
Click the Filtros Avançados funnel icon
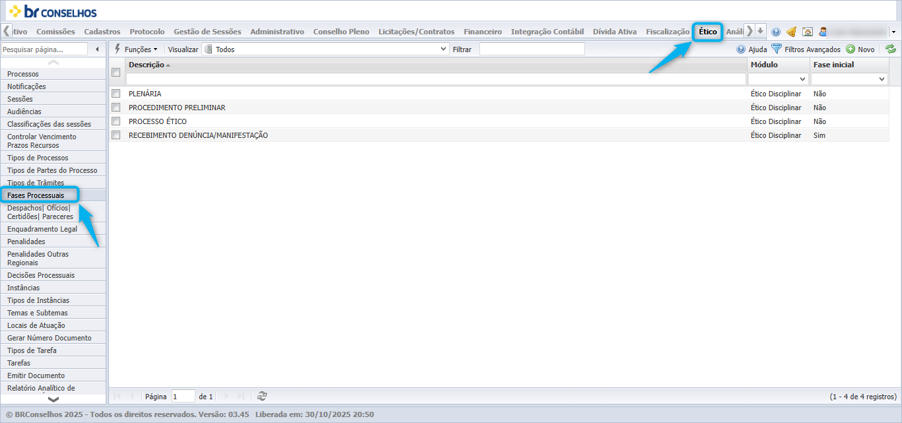pos(777,49)
